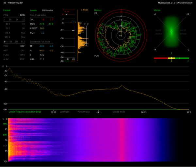Viewport: 196px width, 167px height.
Task: Click the +R vectorscope corner label
Action: 188,14
